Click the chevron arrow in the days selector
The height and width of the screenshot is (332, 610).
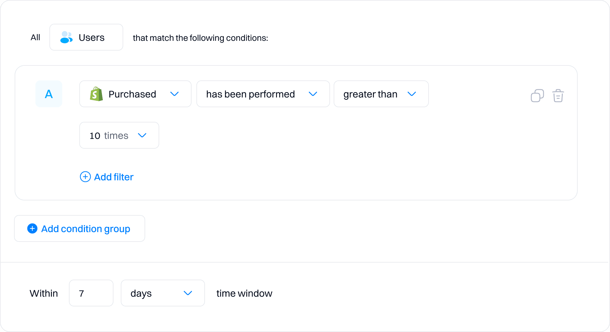pyautogui.click(x=188, y=293)
